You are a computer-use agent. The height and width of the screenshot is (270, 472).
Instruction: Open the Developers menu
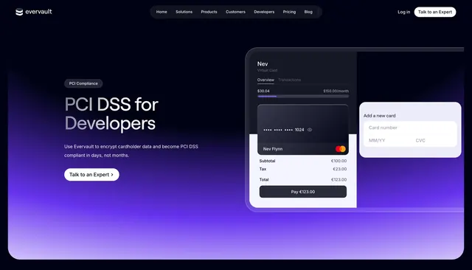coord(264,12)
